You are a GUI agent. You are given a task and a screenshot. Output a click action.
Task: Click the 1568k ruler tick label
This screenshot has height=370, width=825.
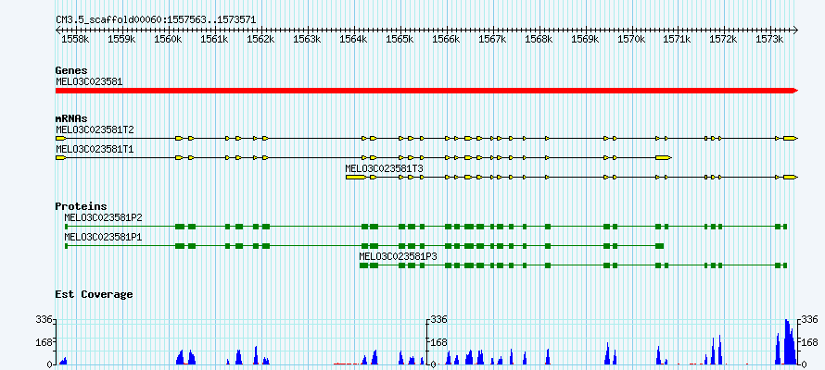click(x=539, y=40)
